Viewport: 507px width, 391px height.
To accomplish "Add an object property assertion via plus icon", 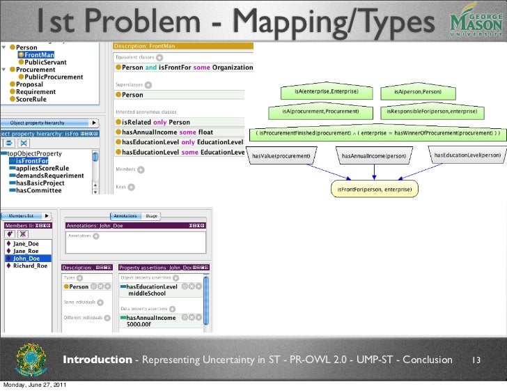I will click(x=175, y=278).
